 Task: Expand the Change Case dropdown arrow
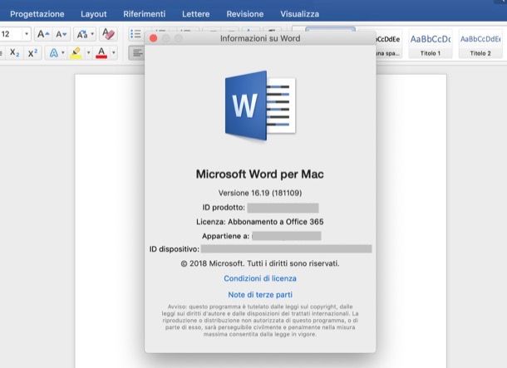(92, 33)
